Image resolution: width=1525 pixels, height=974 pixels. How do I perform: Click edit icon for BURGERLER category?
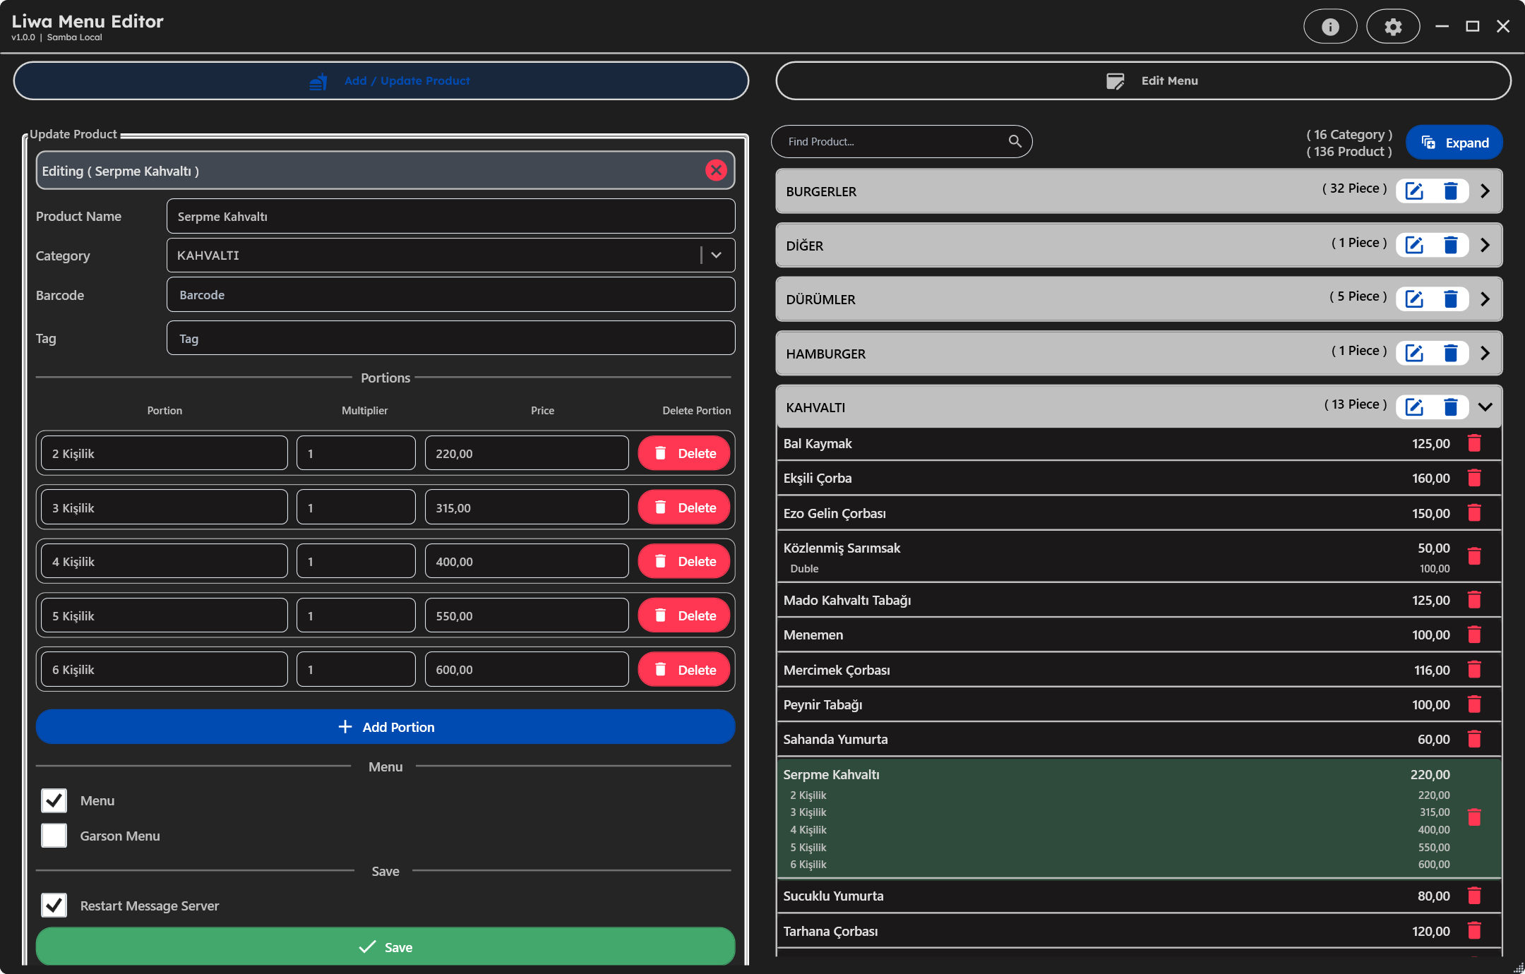pos(1414,191)
